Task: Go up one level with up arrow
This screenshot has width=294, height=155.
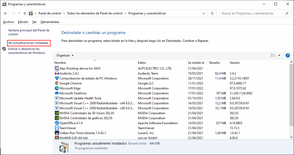Action: (x=25, y=13)
